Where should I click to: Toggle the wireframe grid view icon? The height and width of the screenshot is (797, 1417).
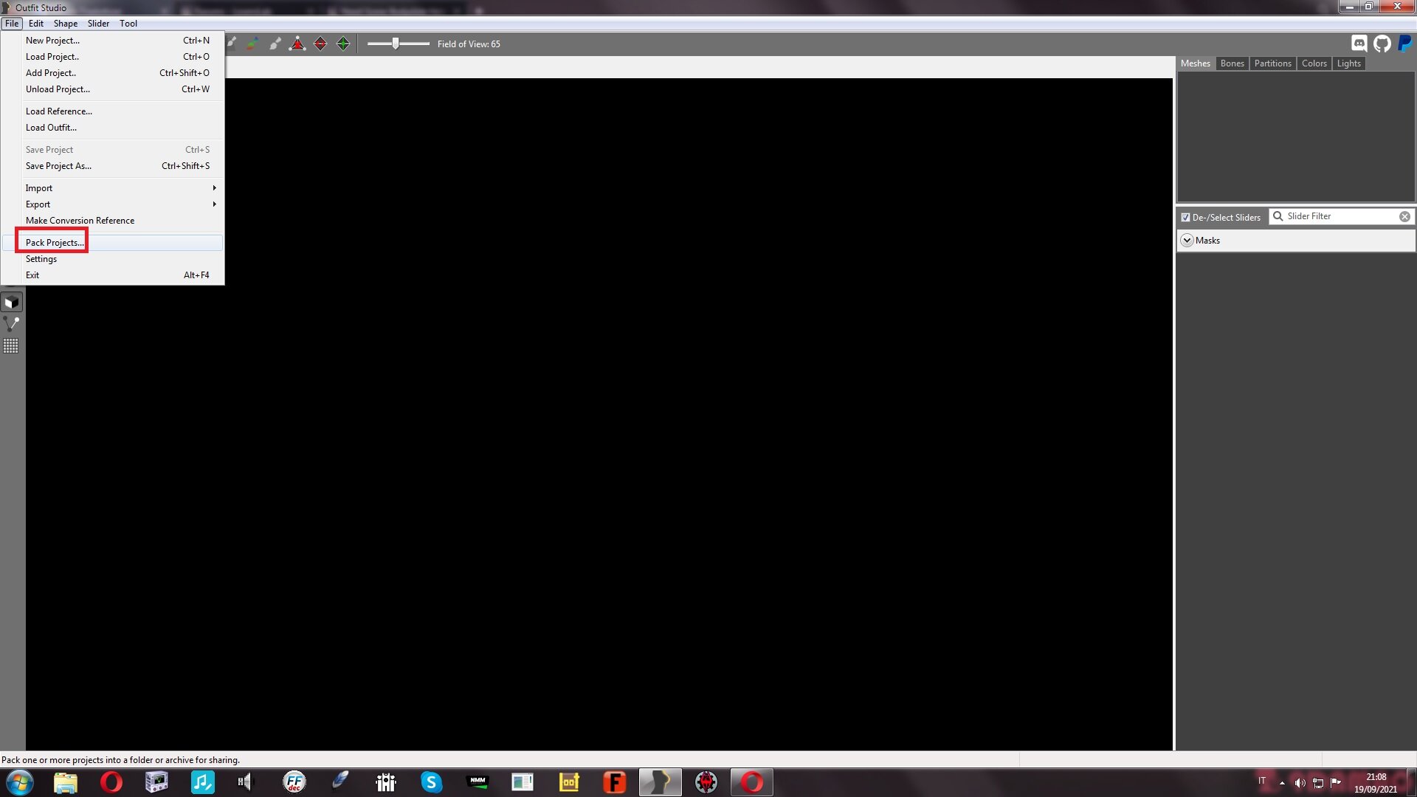11,346
